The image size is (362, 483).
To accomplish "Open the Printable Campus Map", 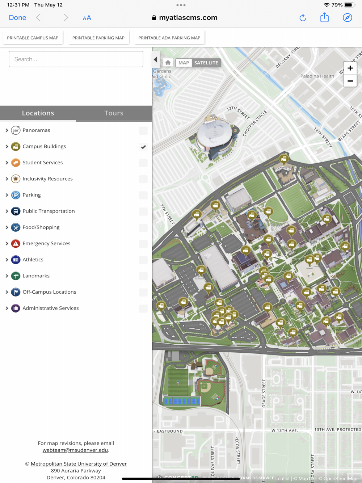I will [33, 38].
